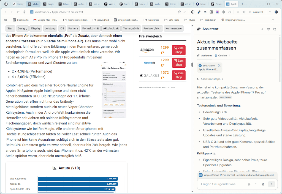Screen dimensions: 282x194
Task: Open the bookmarks bar overflow chevron
Action: [x=273, y=20]
